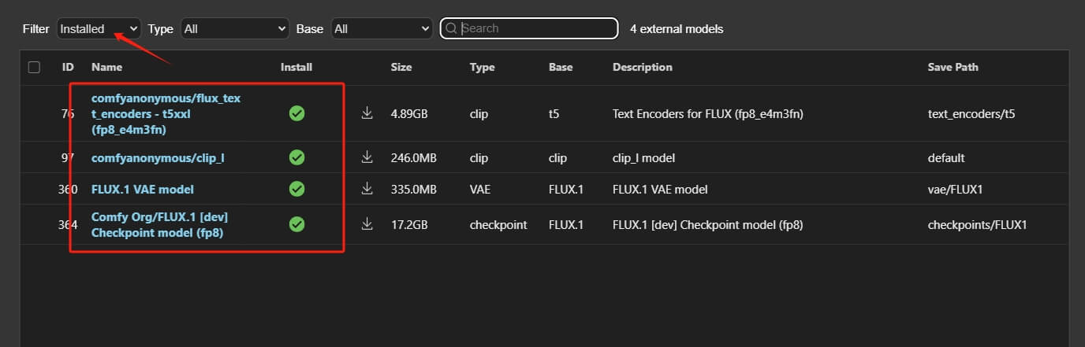Click download icon for FLUX.1 VAE row
The image size is (1085, 347).
tap(367, 189)
